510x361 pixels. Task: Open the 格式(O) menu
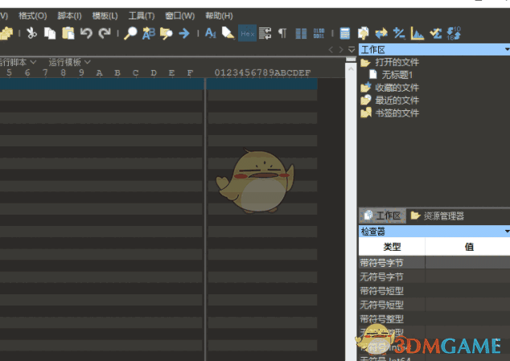pos(32,15)
